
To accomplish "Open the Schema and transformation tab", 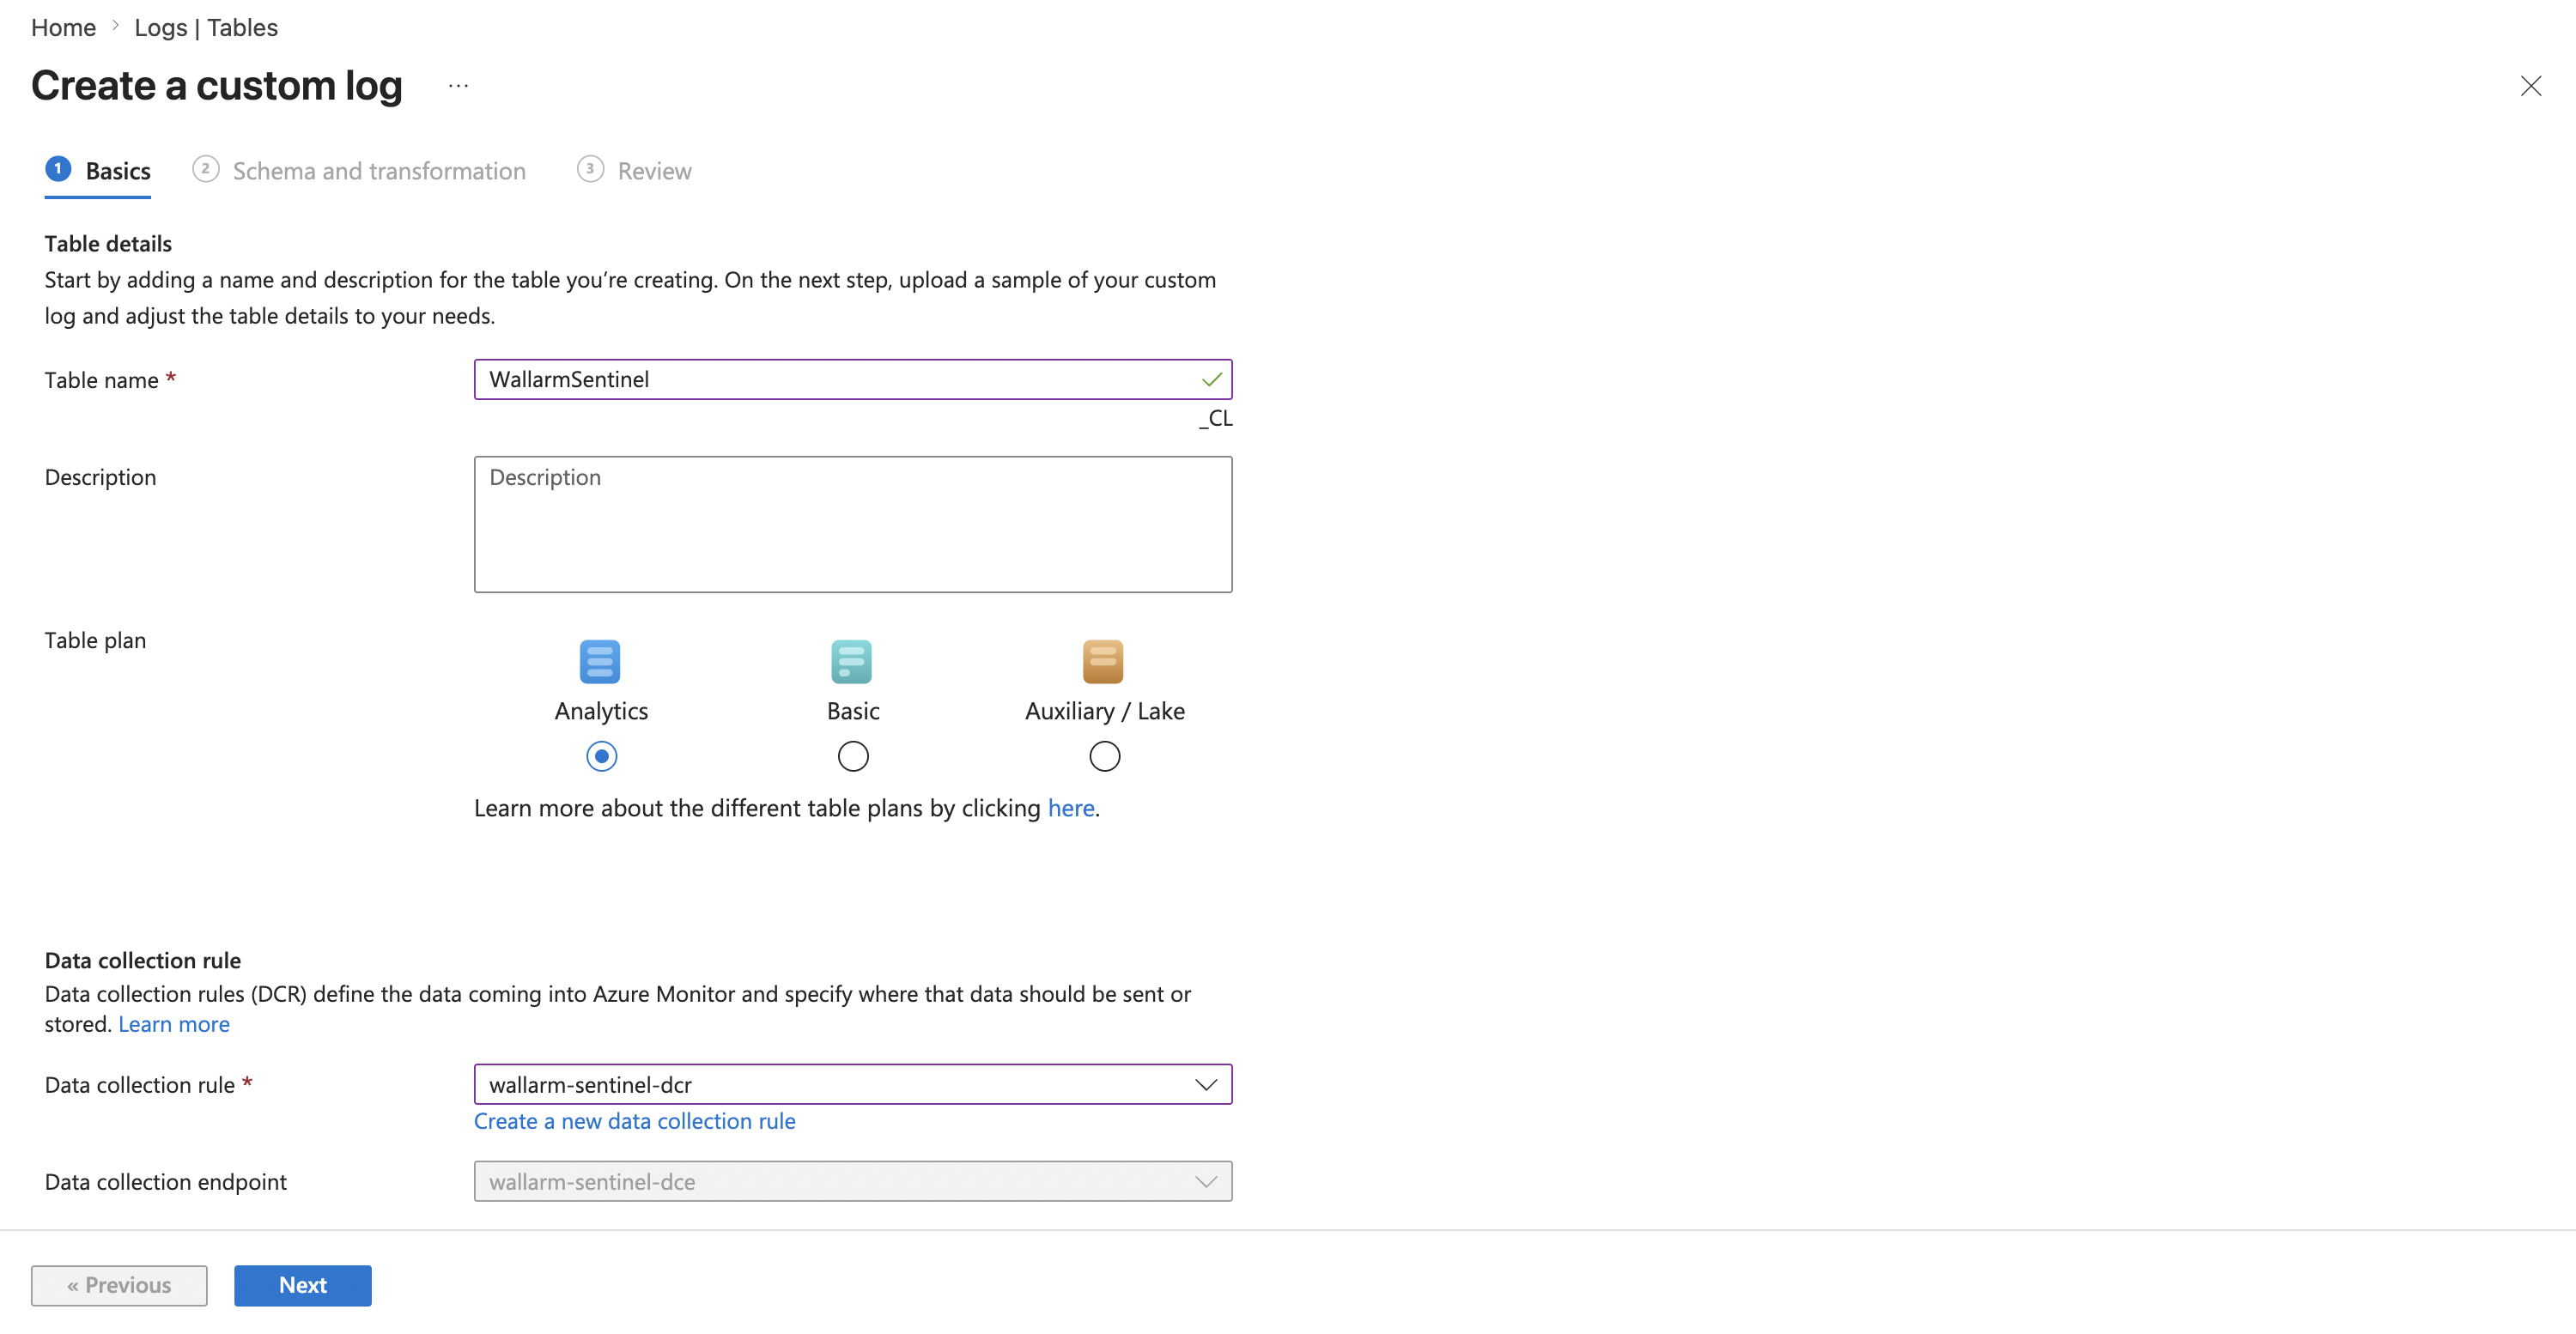I will (x=379, y=171).
